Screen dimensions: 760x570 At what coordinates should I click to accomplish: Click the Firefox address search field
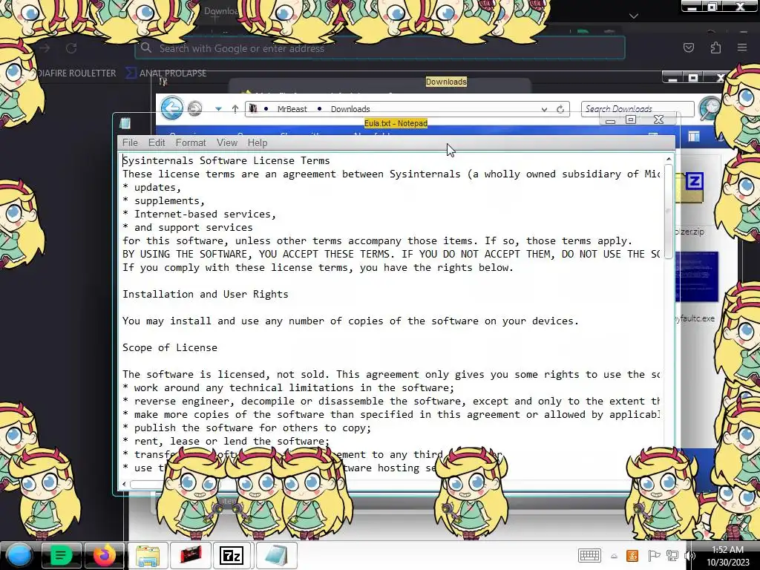point(380,48)
